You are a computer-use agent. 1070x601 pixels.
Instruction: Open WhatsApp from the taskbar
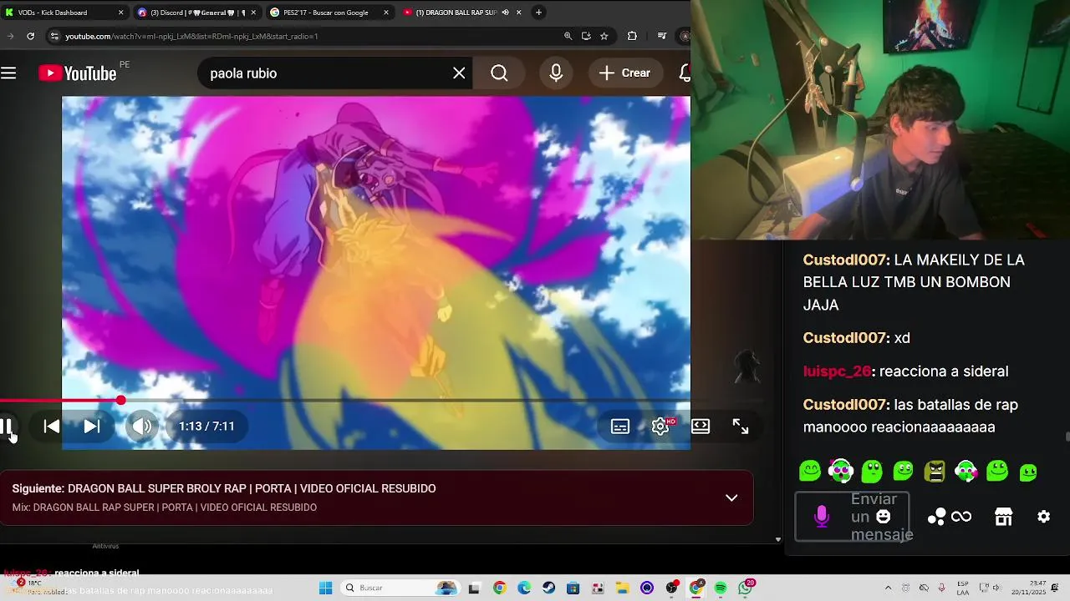746,588
